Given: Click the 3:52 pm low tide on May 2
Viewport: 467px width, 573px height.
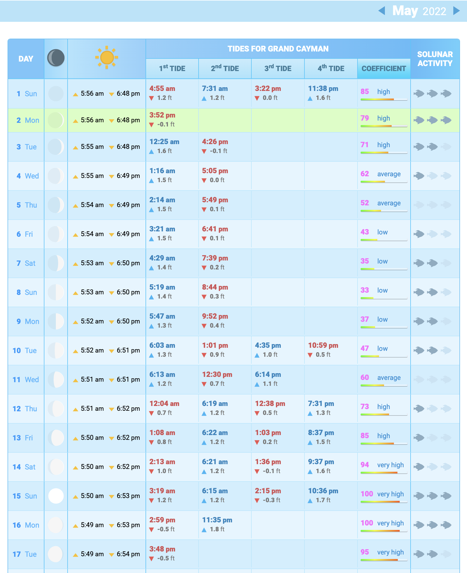Looking at the screenshot, I should (162, 115).
